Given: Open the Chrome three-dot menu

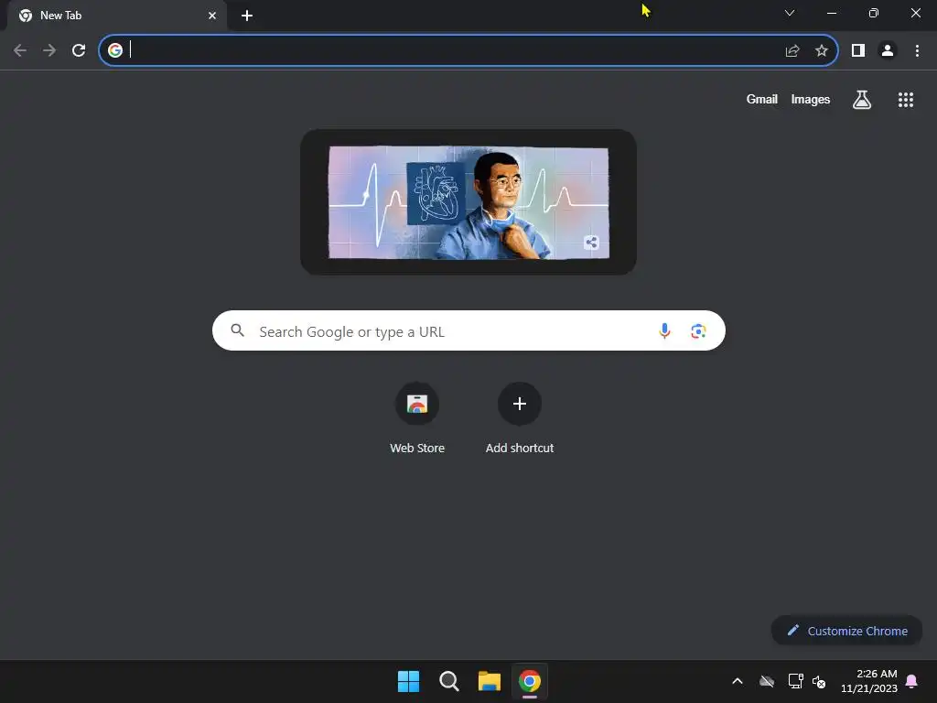Looking at the screenshot, I should [x=917, y=50].
